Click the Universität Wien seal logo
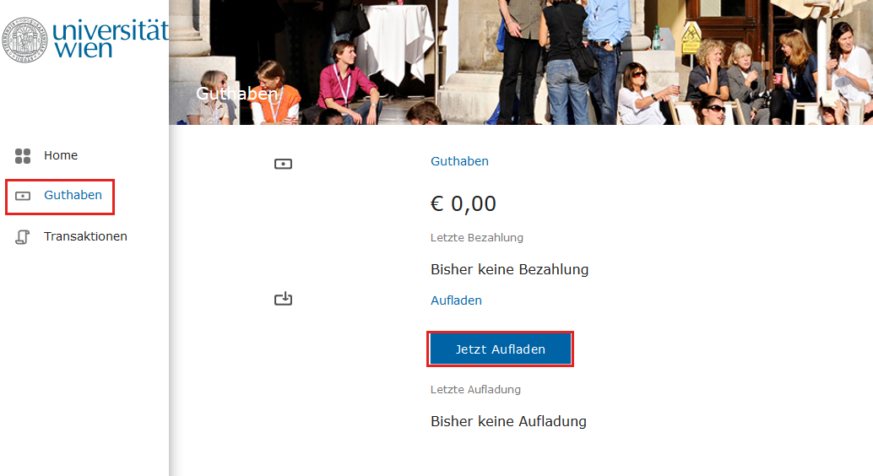The image size is (873, 476). click(x=24, y=40)
